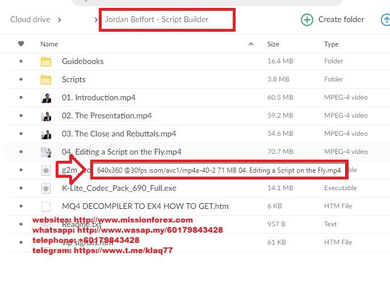Screen dimensions: 390x291
Task: Click the 54.6 MB size value
Action: (280, 134)
